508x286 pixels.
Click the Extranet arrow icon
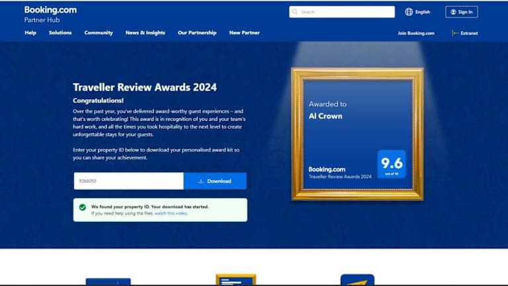[x=455, y=33]
